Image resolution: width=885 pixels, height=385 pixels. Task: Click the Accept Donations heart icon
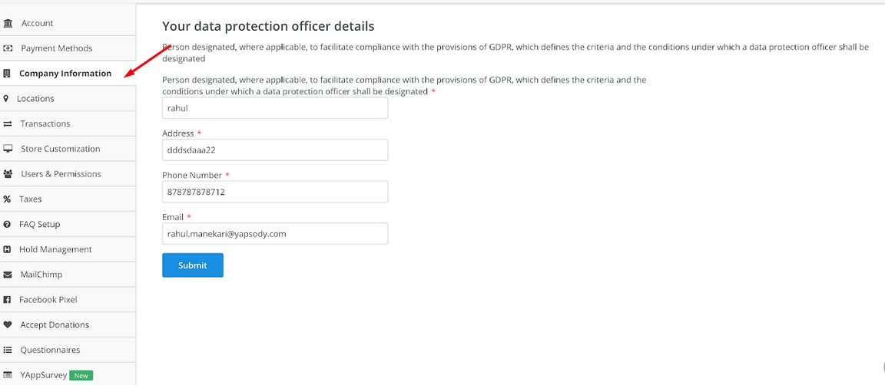click(x=8, y=324)
